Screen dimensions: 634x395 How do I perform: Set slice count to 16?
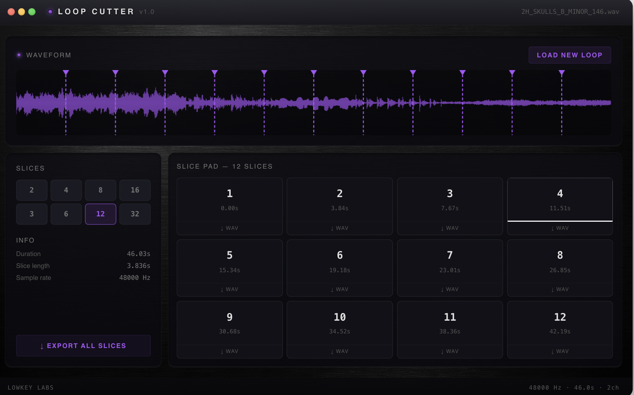coord(135,190)
